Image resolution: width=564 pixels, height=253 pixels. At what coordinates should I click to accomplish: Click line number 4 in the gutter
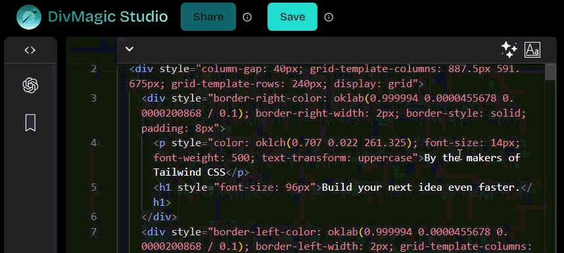(93, 143)
